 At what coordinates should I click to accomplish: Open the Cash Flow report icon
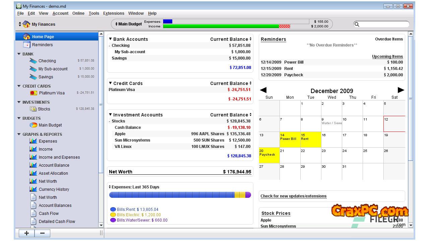coord(33,214)
